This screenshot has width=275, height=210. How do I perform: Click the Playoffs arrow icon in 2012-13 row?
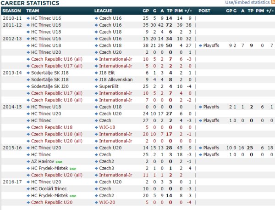[200, 45]
